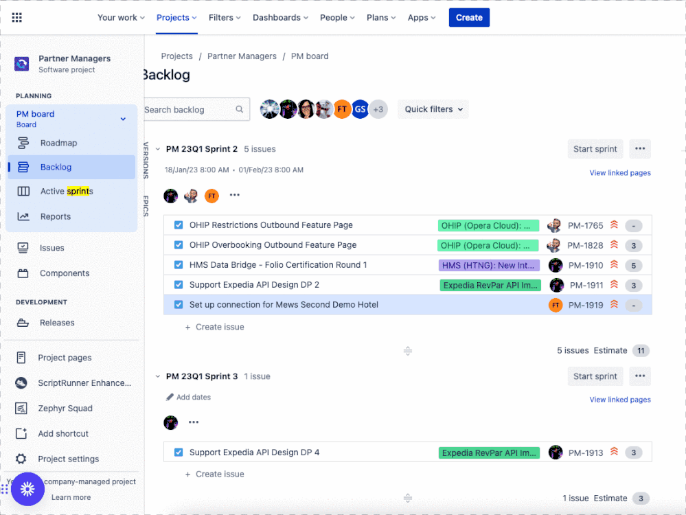Click priority icon of PM-1765
Screen dimensions: 686x515
pos(615,225)
